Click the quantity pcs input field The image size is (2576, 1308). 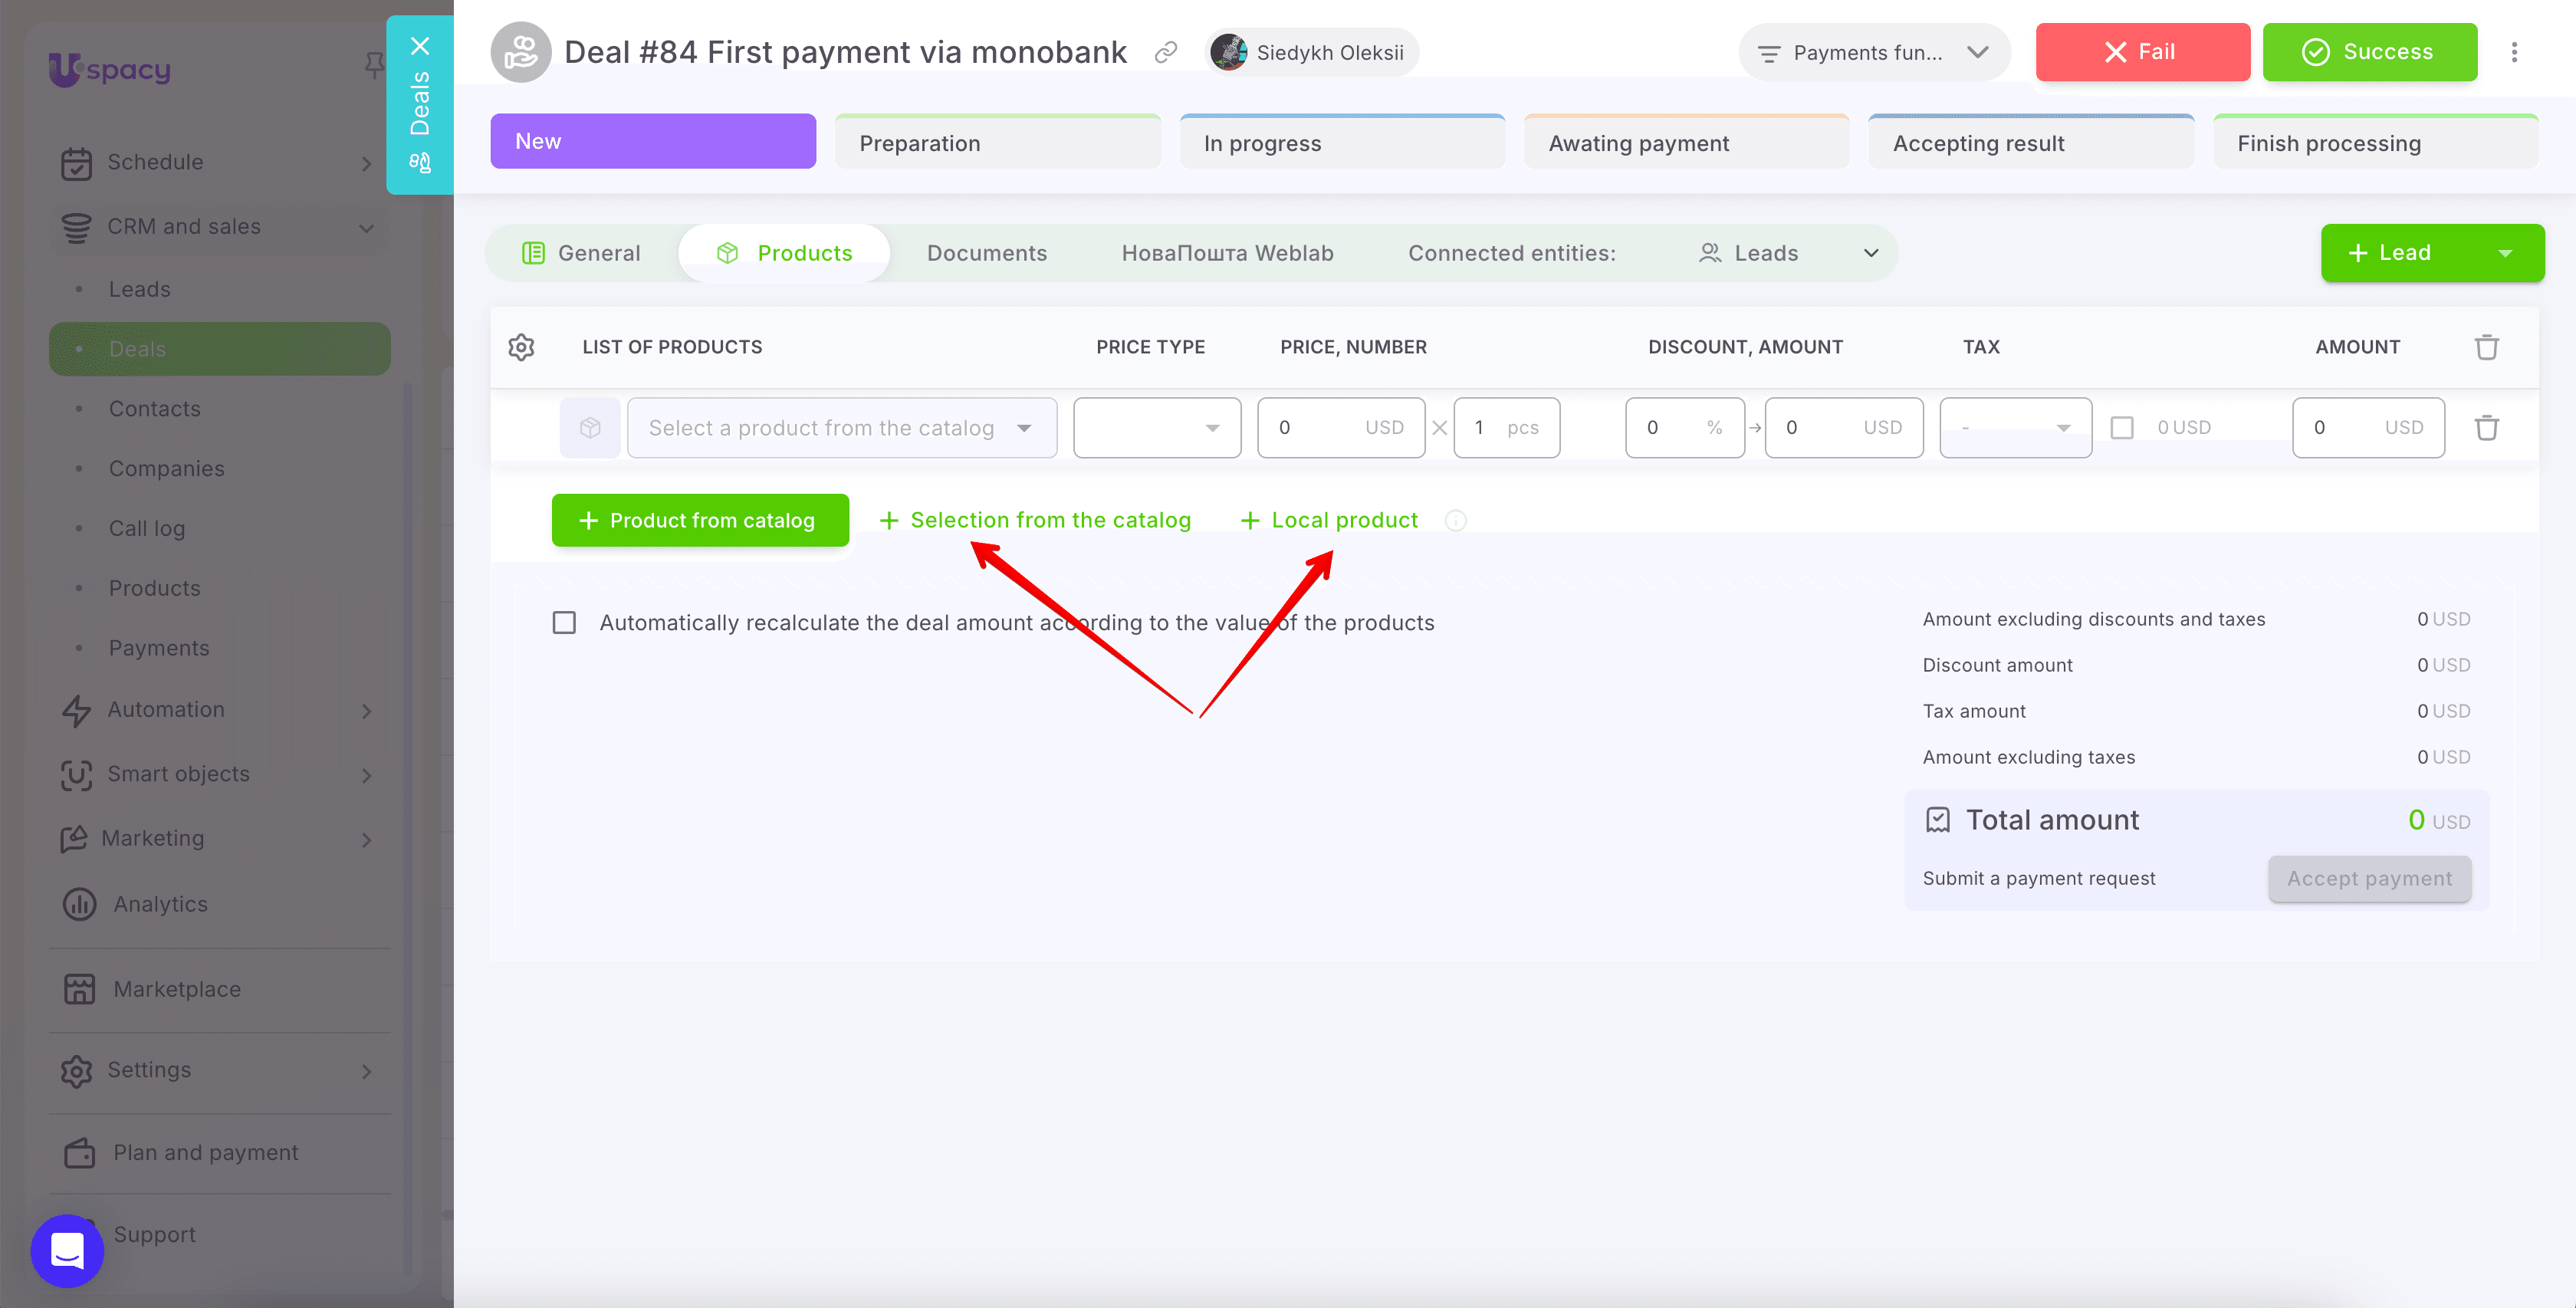(1506, 428)
